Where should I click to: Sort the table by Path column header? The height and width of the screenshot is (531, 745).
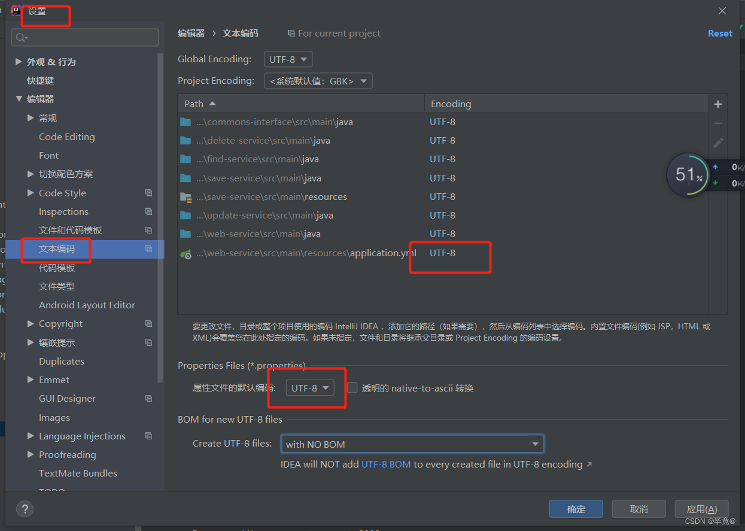click(301, 104)
